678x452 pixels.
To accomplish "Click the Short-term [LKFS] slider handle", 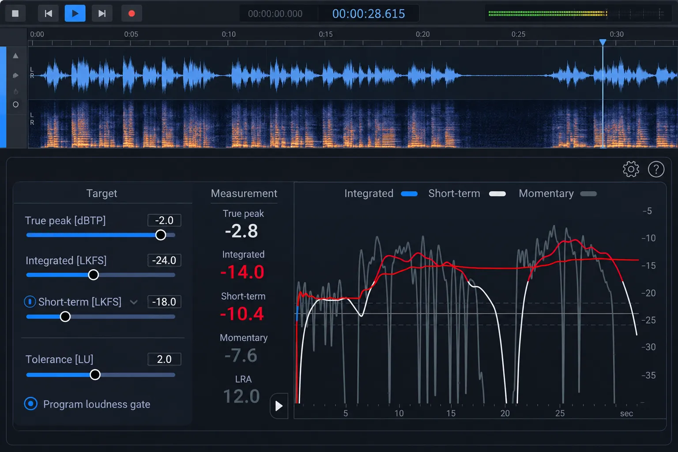I will click(x=65, y=316).
